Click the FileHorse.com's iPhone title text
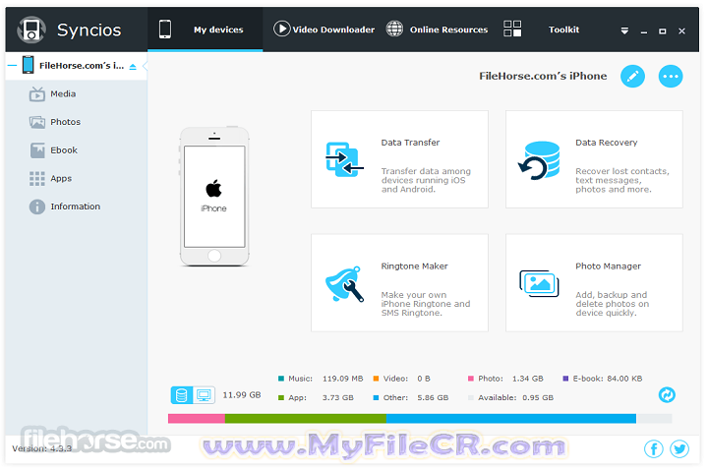Image resolution: width=708 pixels, height=472 pixels. tap(543, 76)
